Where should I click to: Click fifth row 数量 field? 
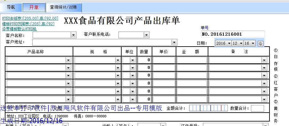click(144, 92)
